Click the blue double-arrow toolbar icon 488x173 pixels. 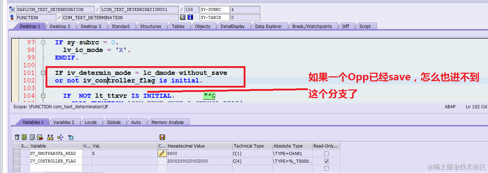click(60, 137)
